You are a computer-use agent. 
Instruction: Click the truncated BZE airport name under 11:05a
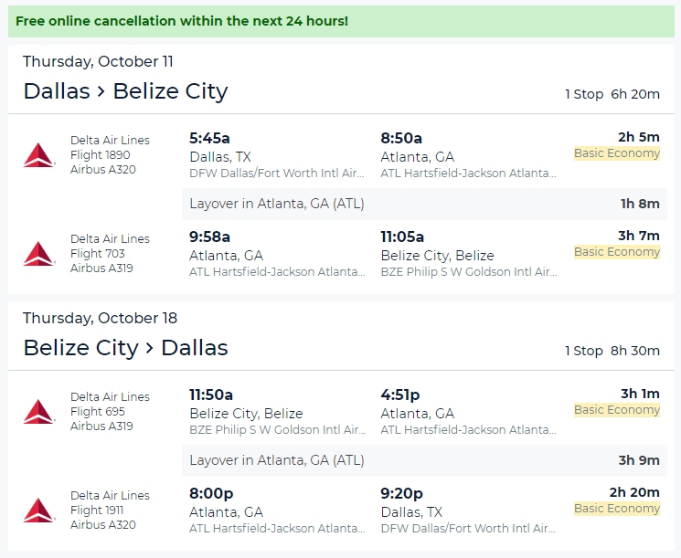[469, 271]
